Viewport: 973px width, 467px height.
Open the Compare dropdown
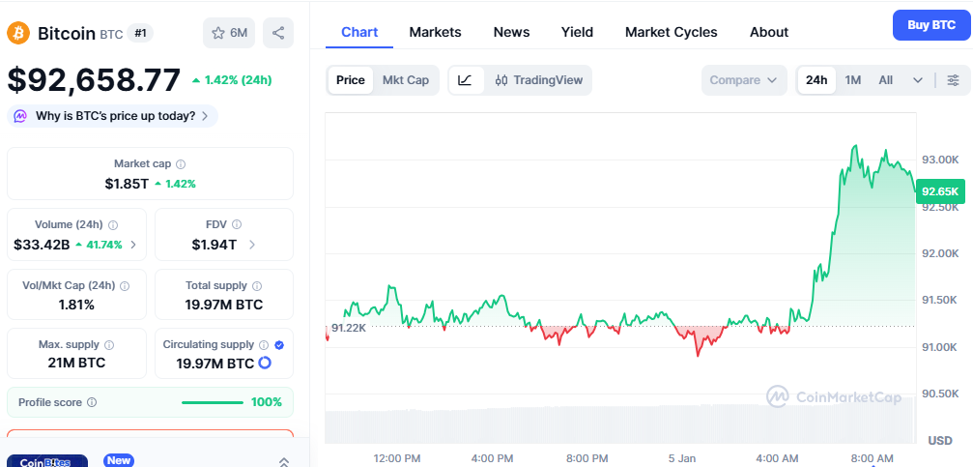coord(743,80)
